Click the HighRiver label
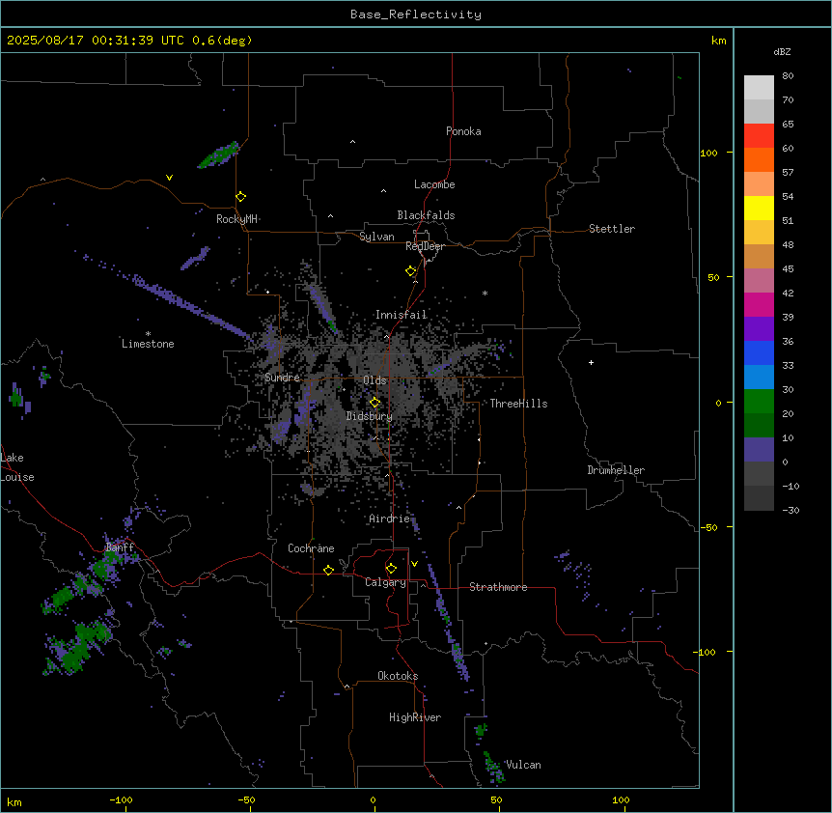 415,717
